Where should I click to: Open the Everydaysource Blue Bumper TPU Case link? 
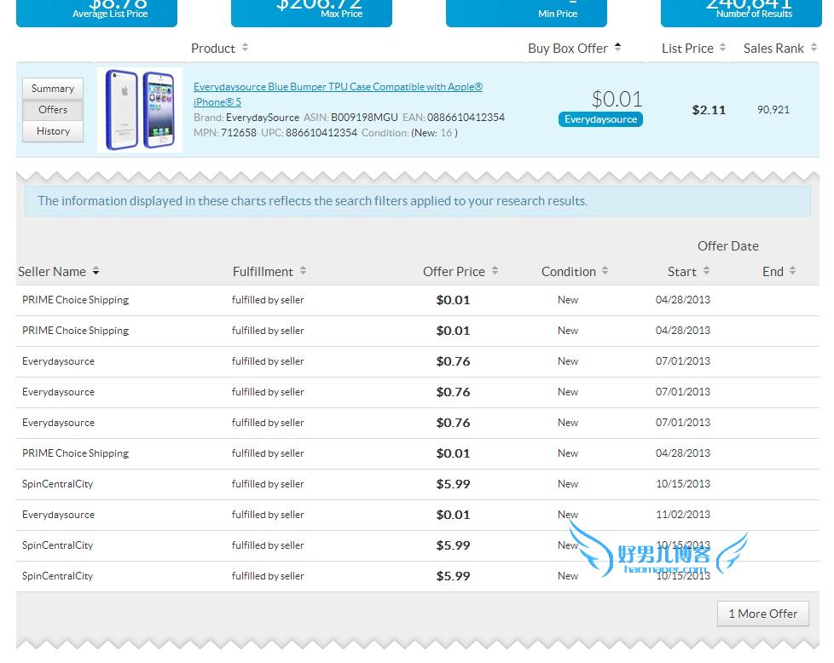point(338,94)
